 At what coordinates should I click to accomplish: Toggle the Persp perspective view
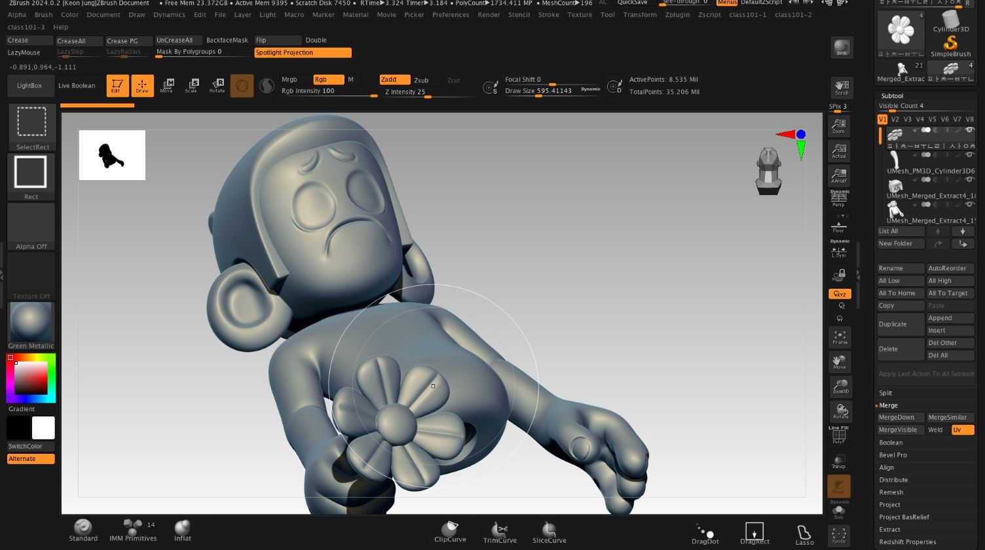838,198
